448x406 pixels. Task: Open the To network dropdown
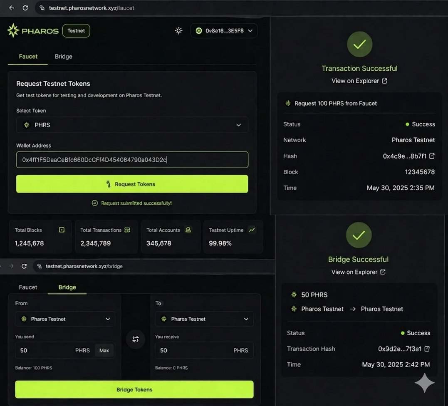pos(204,319)
